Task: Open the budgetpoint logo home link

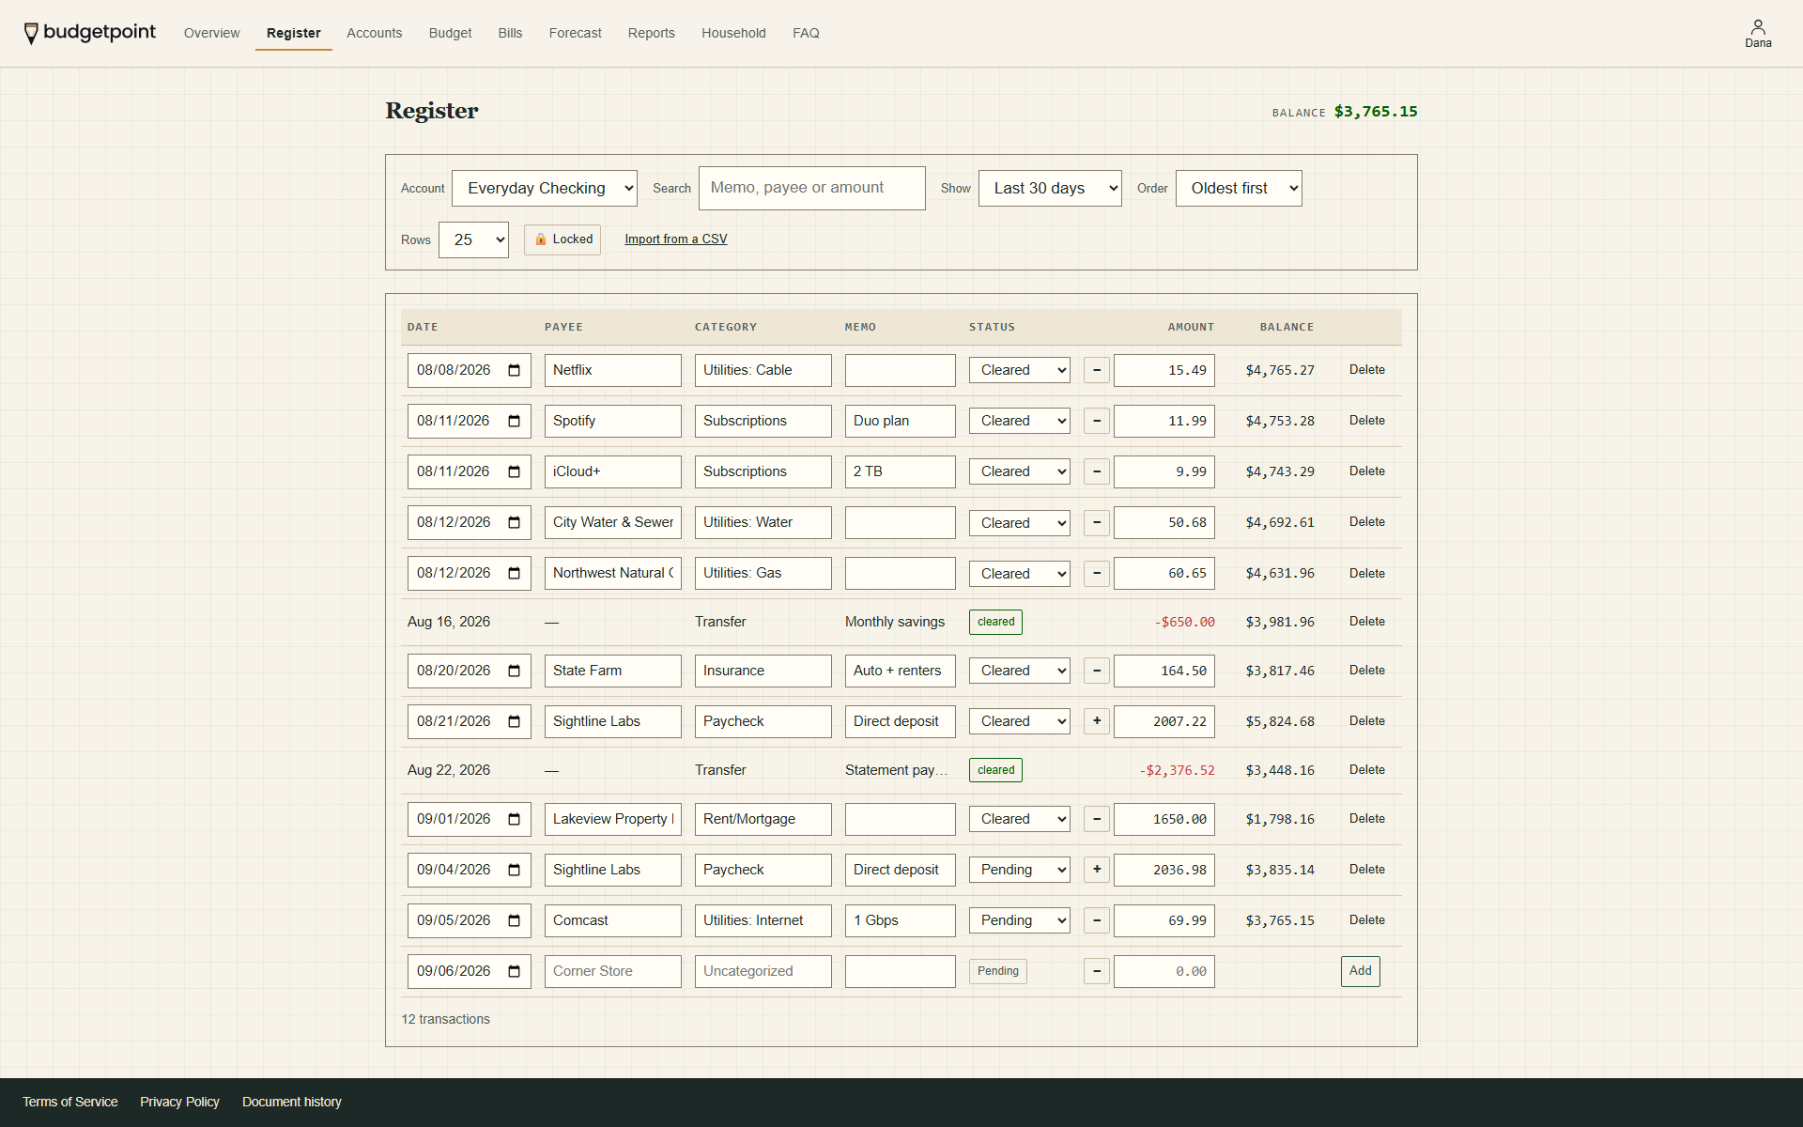Action: click(x=90, y=33)
